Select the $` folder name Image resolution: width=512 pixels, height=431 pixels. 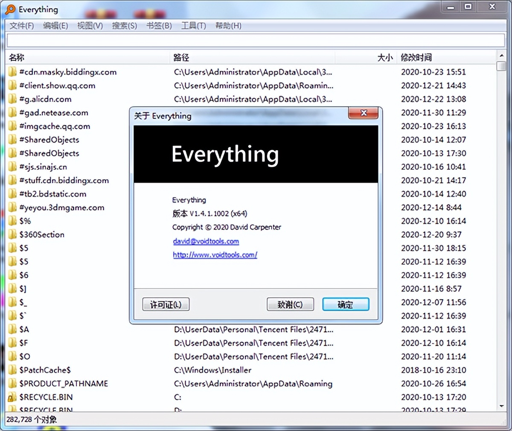click(23, 316)
